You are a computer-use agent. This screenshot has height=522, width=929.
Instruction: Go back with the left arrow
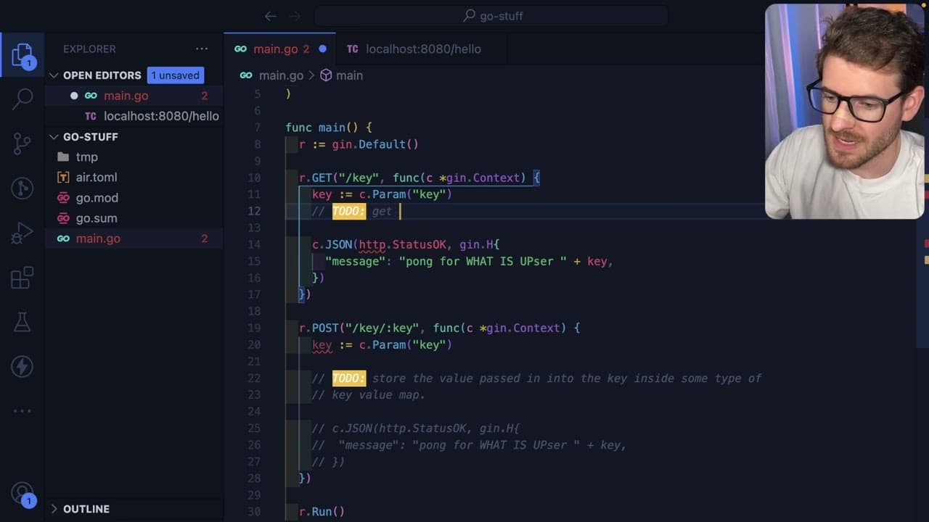[x=271, y=16]
